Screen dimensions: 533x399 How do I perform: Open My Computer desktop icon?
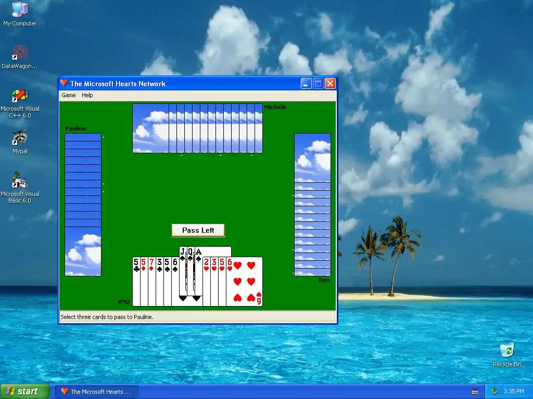20,14
